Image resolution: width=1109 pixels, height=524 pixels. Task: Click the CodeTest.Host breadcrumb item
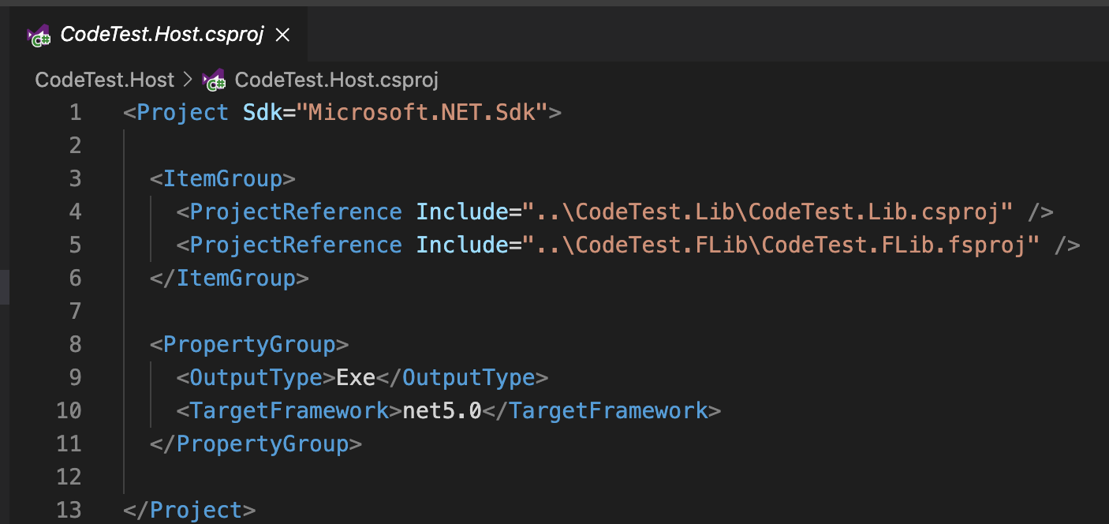tap(103, 79)
